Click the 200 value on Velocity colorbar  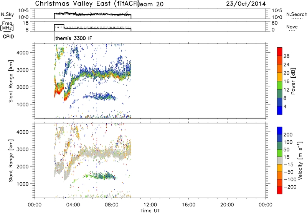[288, 135]
